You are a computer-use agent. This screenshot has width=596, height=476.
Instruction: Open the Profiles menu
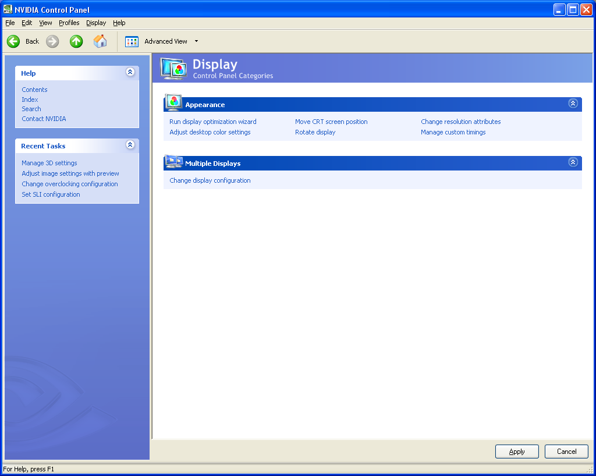point(69,23)
